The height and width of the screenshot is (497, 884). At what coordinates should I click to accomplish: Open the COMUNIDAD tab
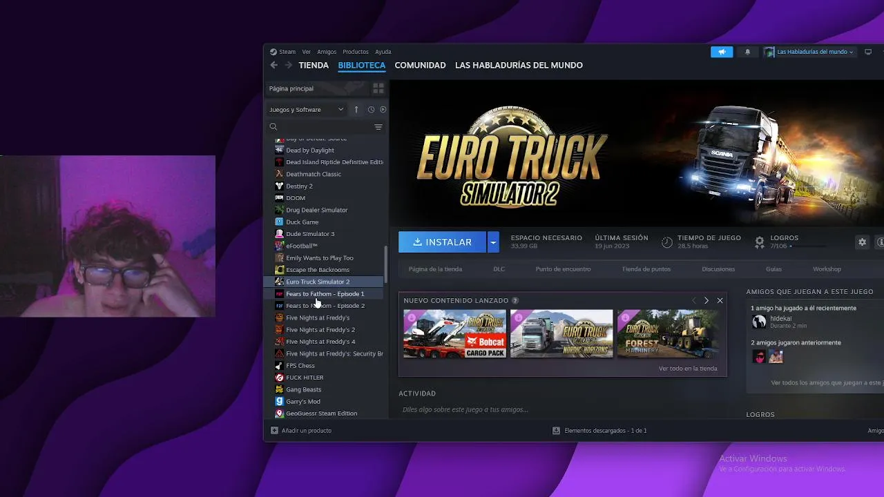420,65
